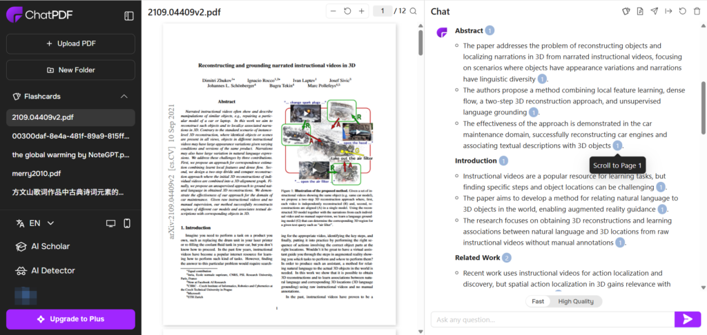The height and width of the screenshot is (335, 707).
Task: Collapse the Flashcards section chevron
Action: (x=124, y=97)
